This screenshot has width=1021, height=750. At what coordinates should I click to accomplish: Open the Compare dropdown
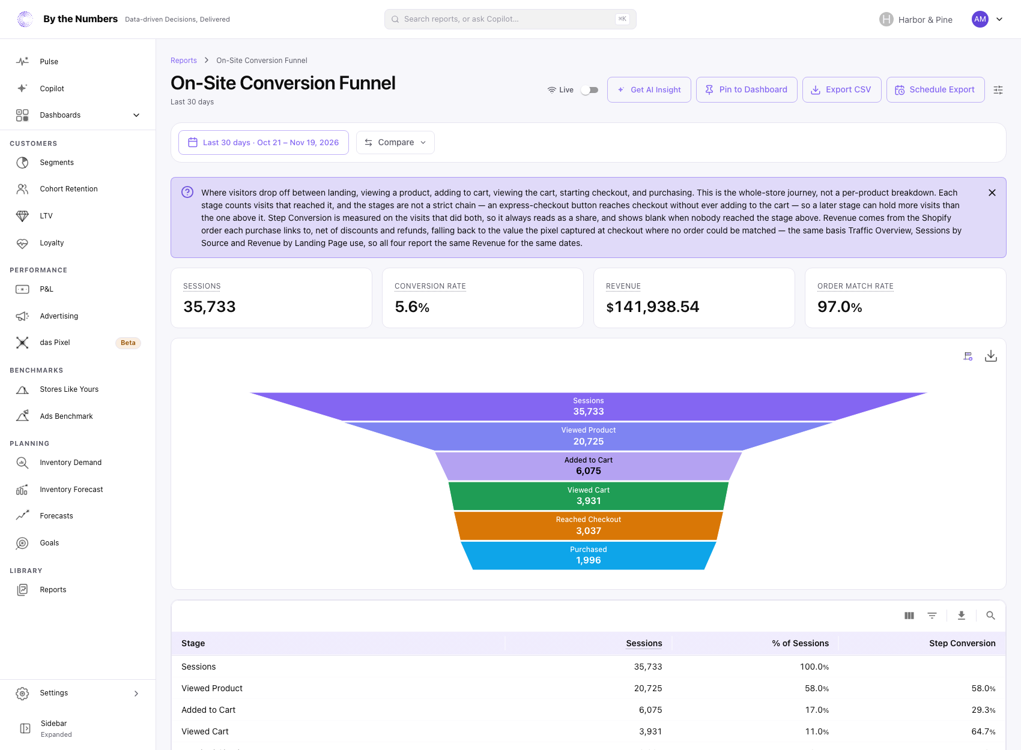pyautogui.click(x=395, y=143)
